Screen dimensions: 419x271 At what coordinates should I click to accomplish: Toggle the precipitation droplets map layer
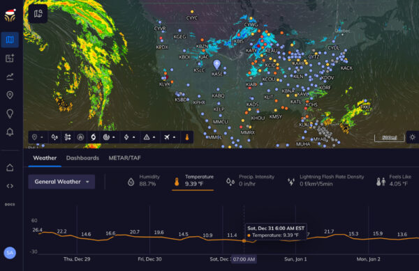point(54,137)
